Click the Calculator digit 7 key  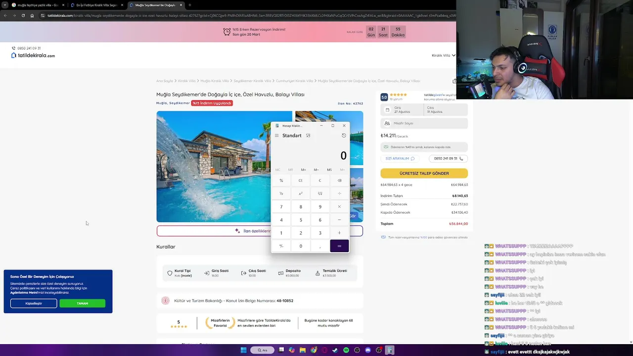click(x=281, y=207)
